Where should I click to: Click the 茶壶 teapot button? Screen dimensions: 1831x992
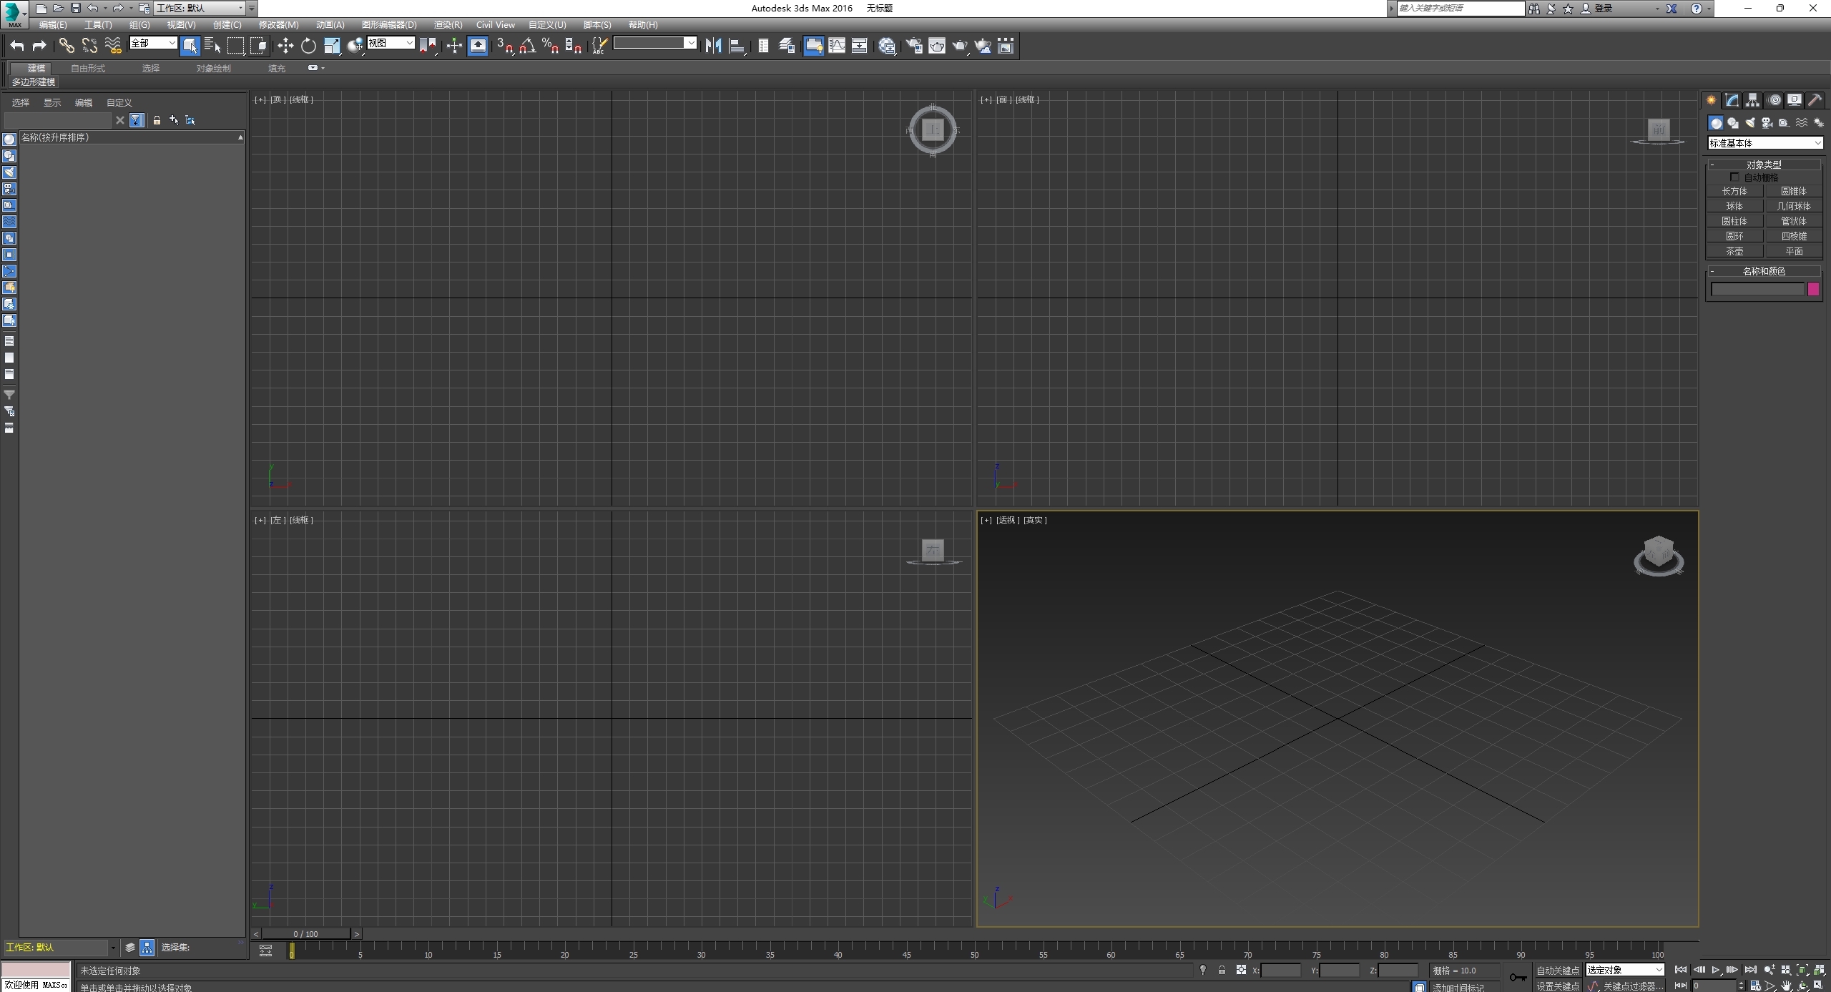click(x=1734, y=251)
